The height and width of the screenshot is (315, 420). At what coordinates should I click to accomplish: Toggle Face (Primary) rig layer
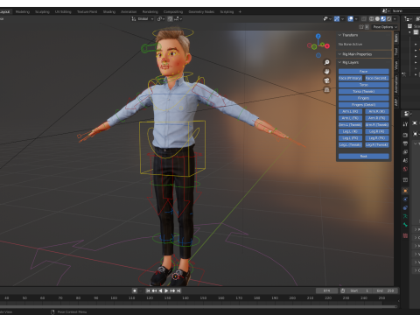point(350,78)
